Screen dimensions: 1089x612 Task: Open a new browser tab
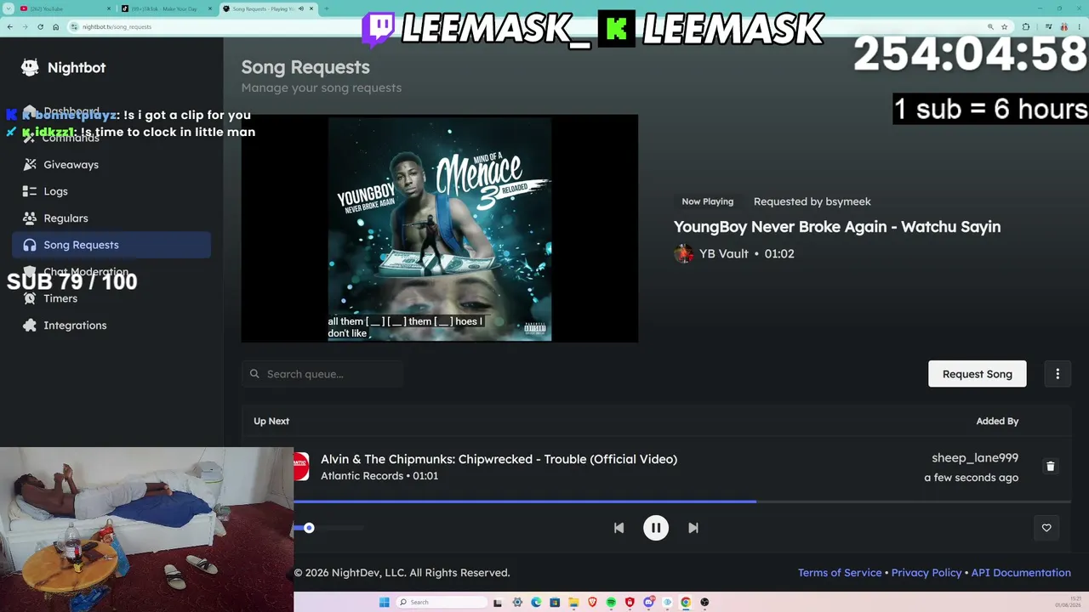[327, 8]
